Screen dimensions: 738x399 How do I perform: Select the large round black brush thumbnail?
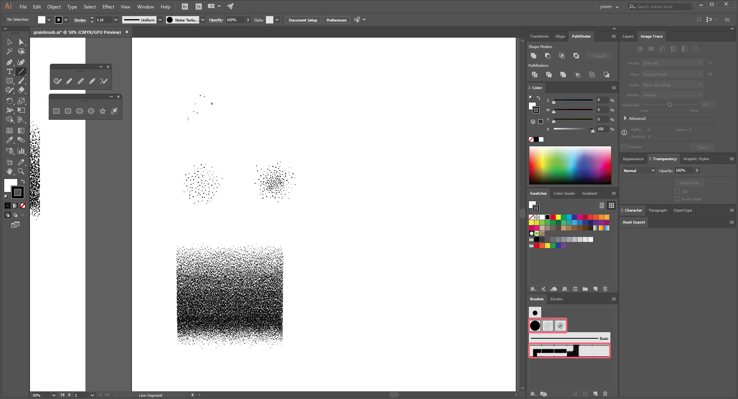[535, 326]
